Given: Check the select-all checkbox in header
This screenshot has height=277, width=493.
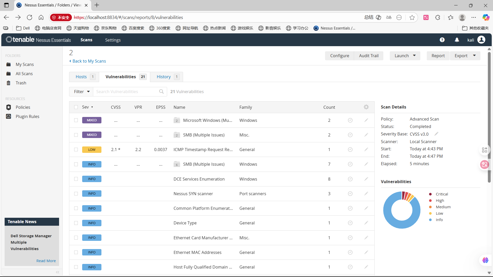Looking at the screenshot, I should click(76, 107).
